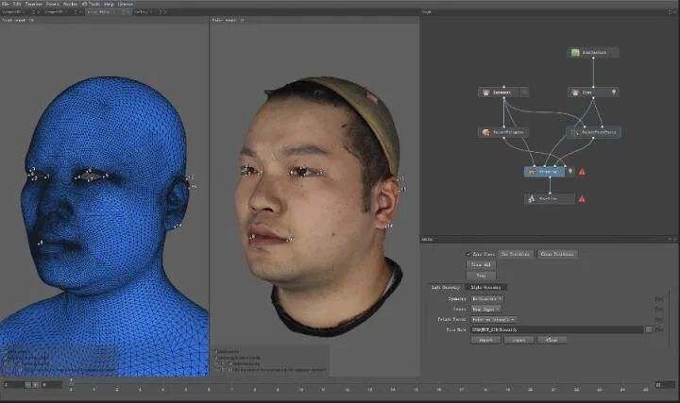Click the Clear Positions button

pyautogui.click(x=557, y=254)
